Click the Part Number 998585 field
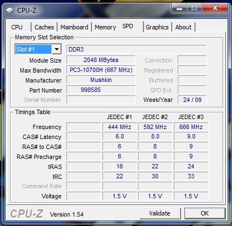Screen dimensions: 232x226 coord(101,90)
